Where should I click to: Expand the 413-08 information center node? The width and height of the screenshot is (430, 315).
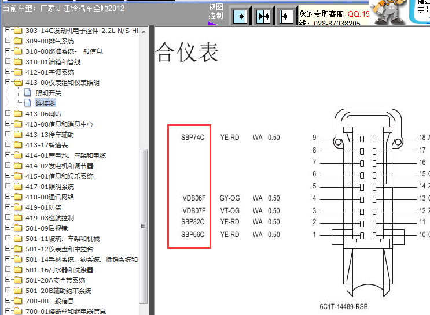tap(8, 124)
